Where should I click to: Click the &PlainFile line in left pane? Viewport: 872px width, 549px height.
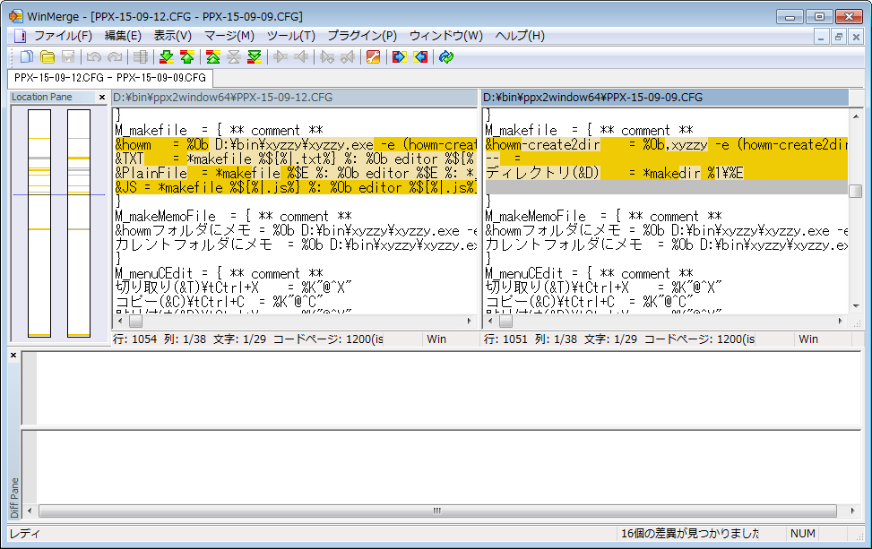296,174
